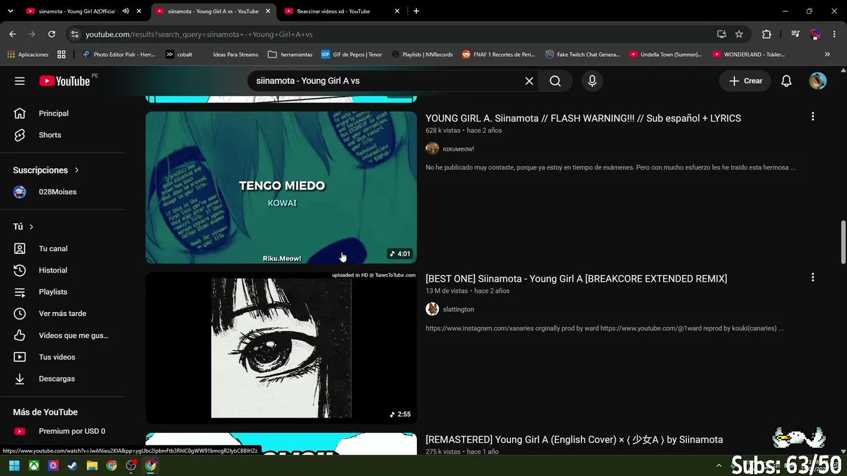The width and height of the screenshot is (847, 476).
Task: Open the REMASTERED Young Girl A English Cover title
Action: click(574, 440)
